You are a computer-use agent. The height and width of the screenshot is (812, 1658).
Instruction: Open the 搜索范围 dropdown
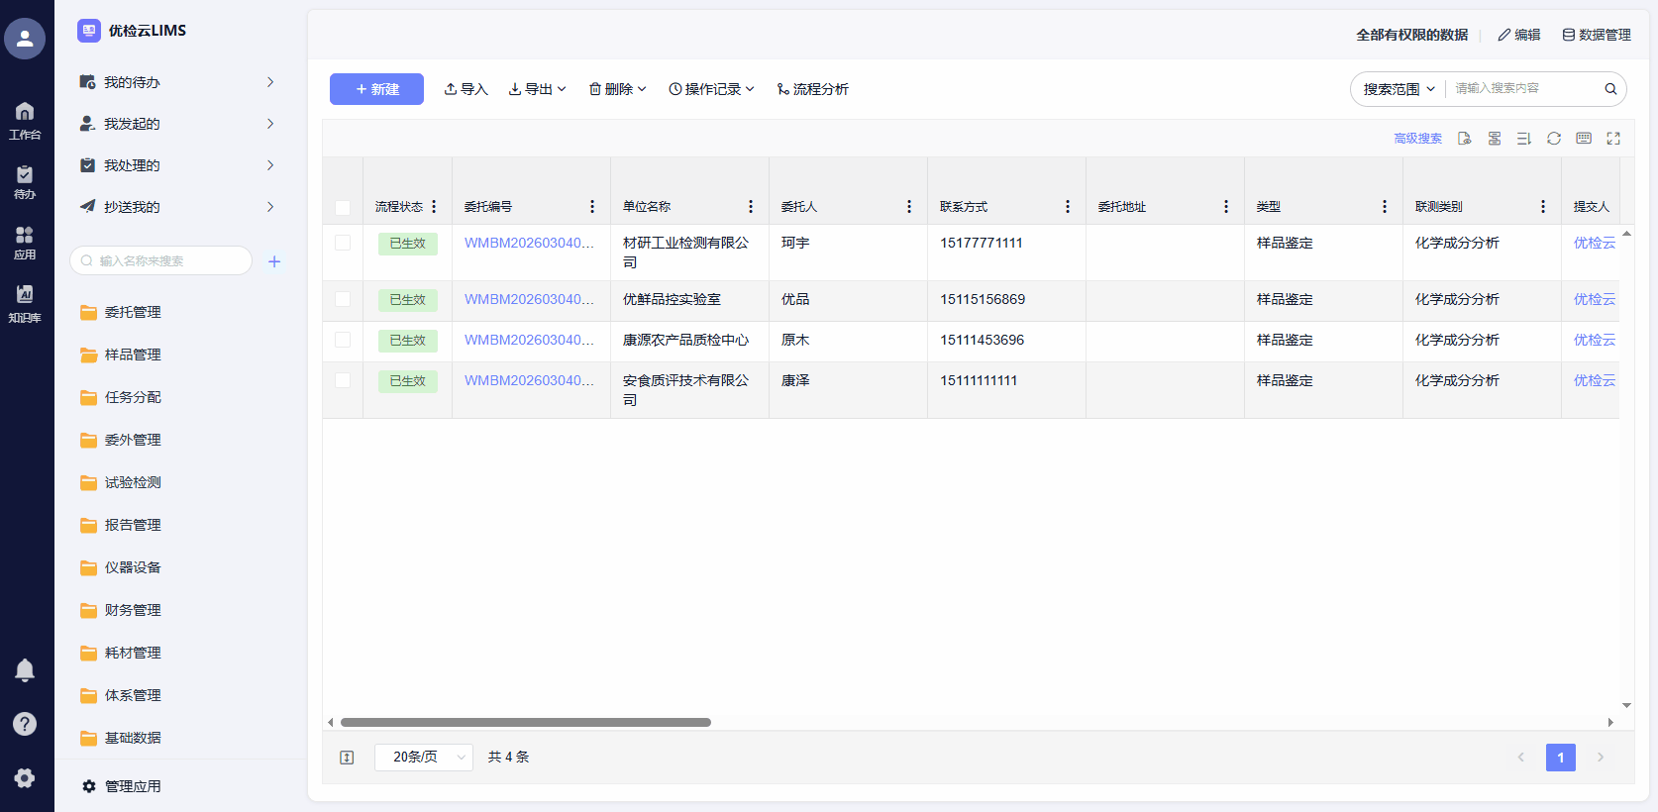click(x=1399, y=89)
